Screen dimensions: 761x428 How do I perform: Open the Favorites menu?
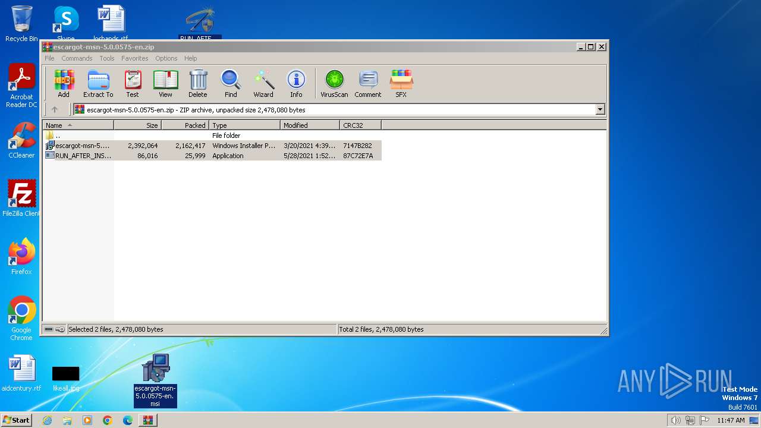point(135,58)
